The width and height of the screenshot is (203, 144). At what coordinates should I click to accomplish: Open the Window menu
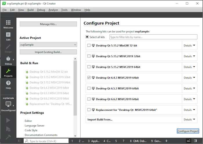(76, 10)
